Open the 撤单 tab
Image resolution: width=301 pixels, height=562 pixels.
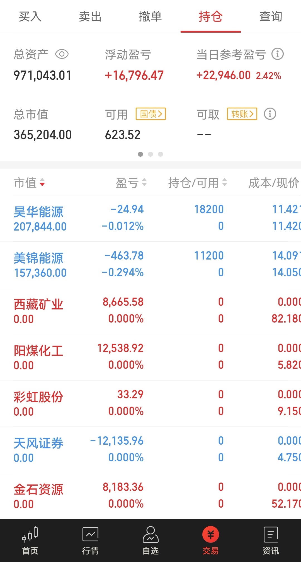click(x=151, y=17)
